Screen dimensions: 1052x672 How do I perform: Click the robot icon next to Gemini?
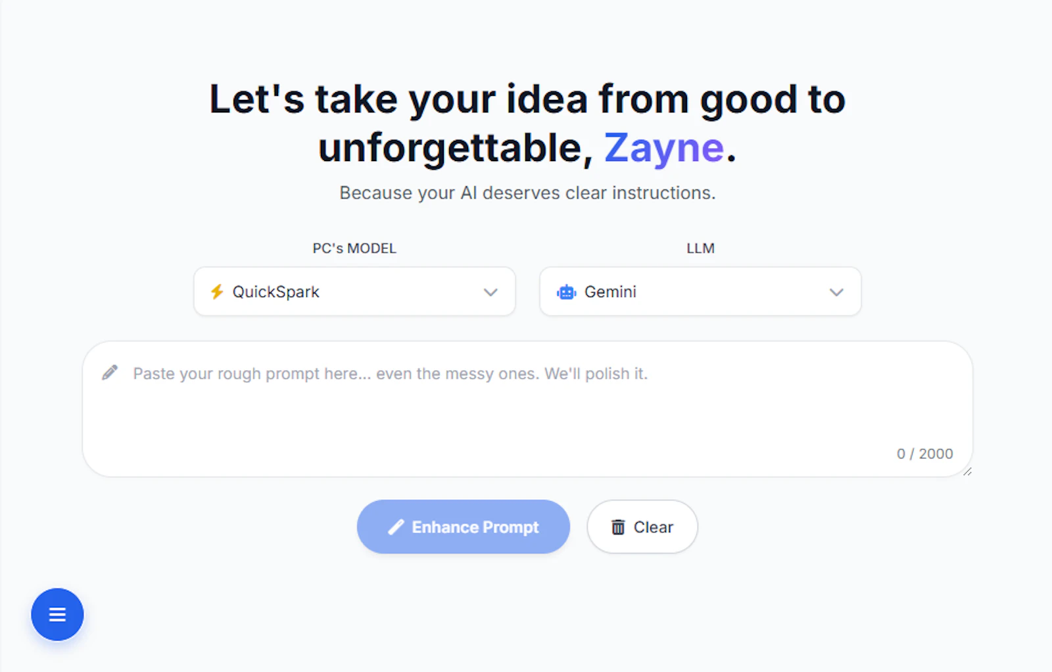click(566, 292)
